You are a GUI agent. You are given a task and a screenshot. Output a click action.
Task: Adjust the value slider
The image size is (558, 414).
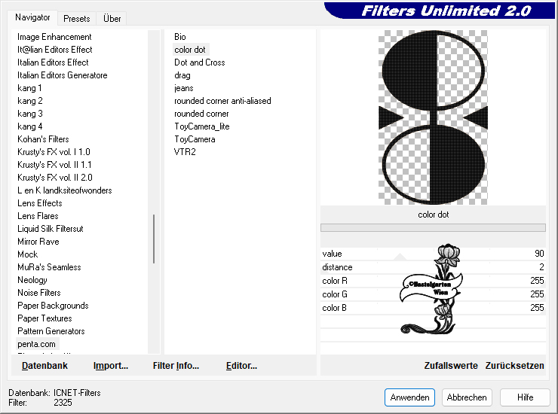433,254
